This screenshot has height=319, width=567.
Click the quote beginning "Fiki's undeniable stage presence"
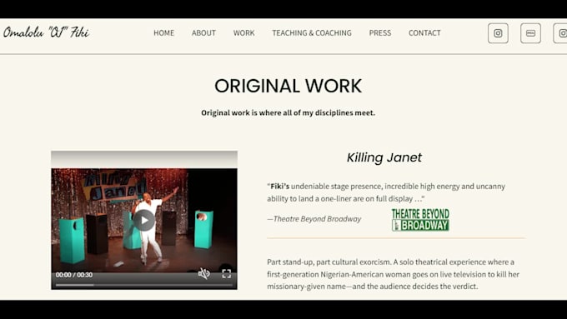(386, 192)
